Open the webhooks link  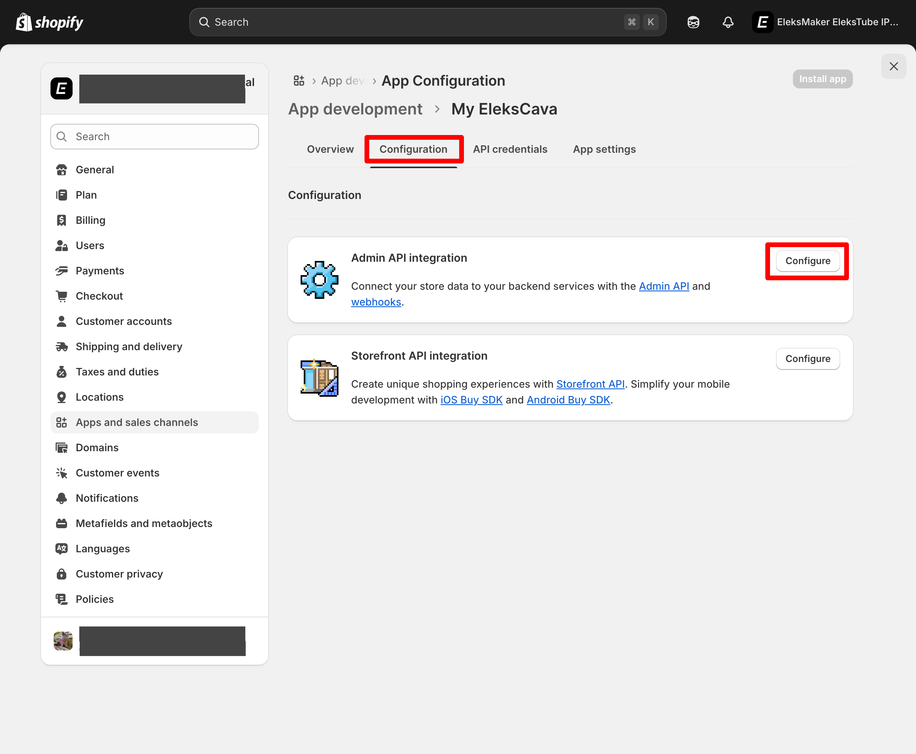click(x=376, y=302)
